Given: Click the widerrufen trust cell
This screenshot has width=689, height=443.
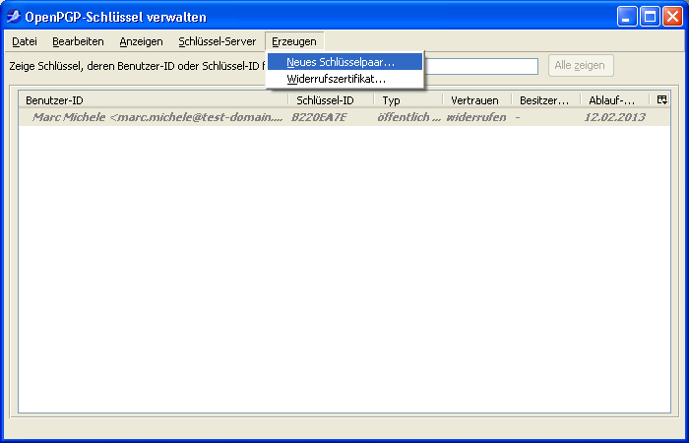Looking at the screenshot, I should tap(476, 117).
